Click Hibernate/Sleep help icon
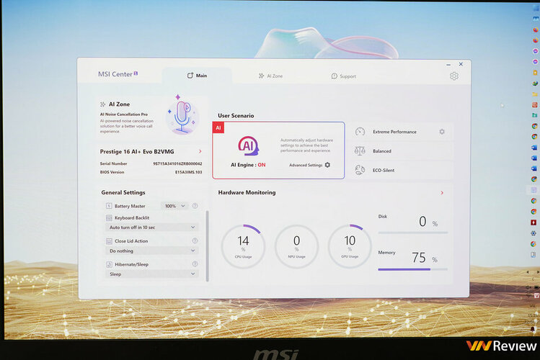 coord(195,264)
